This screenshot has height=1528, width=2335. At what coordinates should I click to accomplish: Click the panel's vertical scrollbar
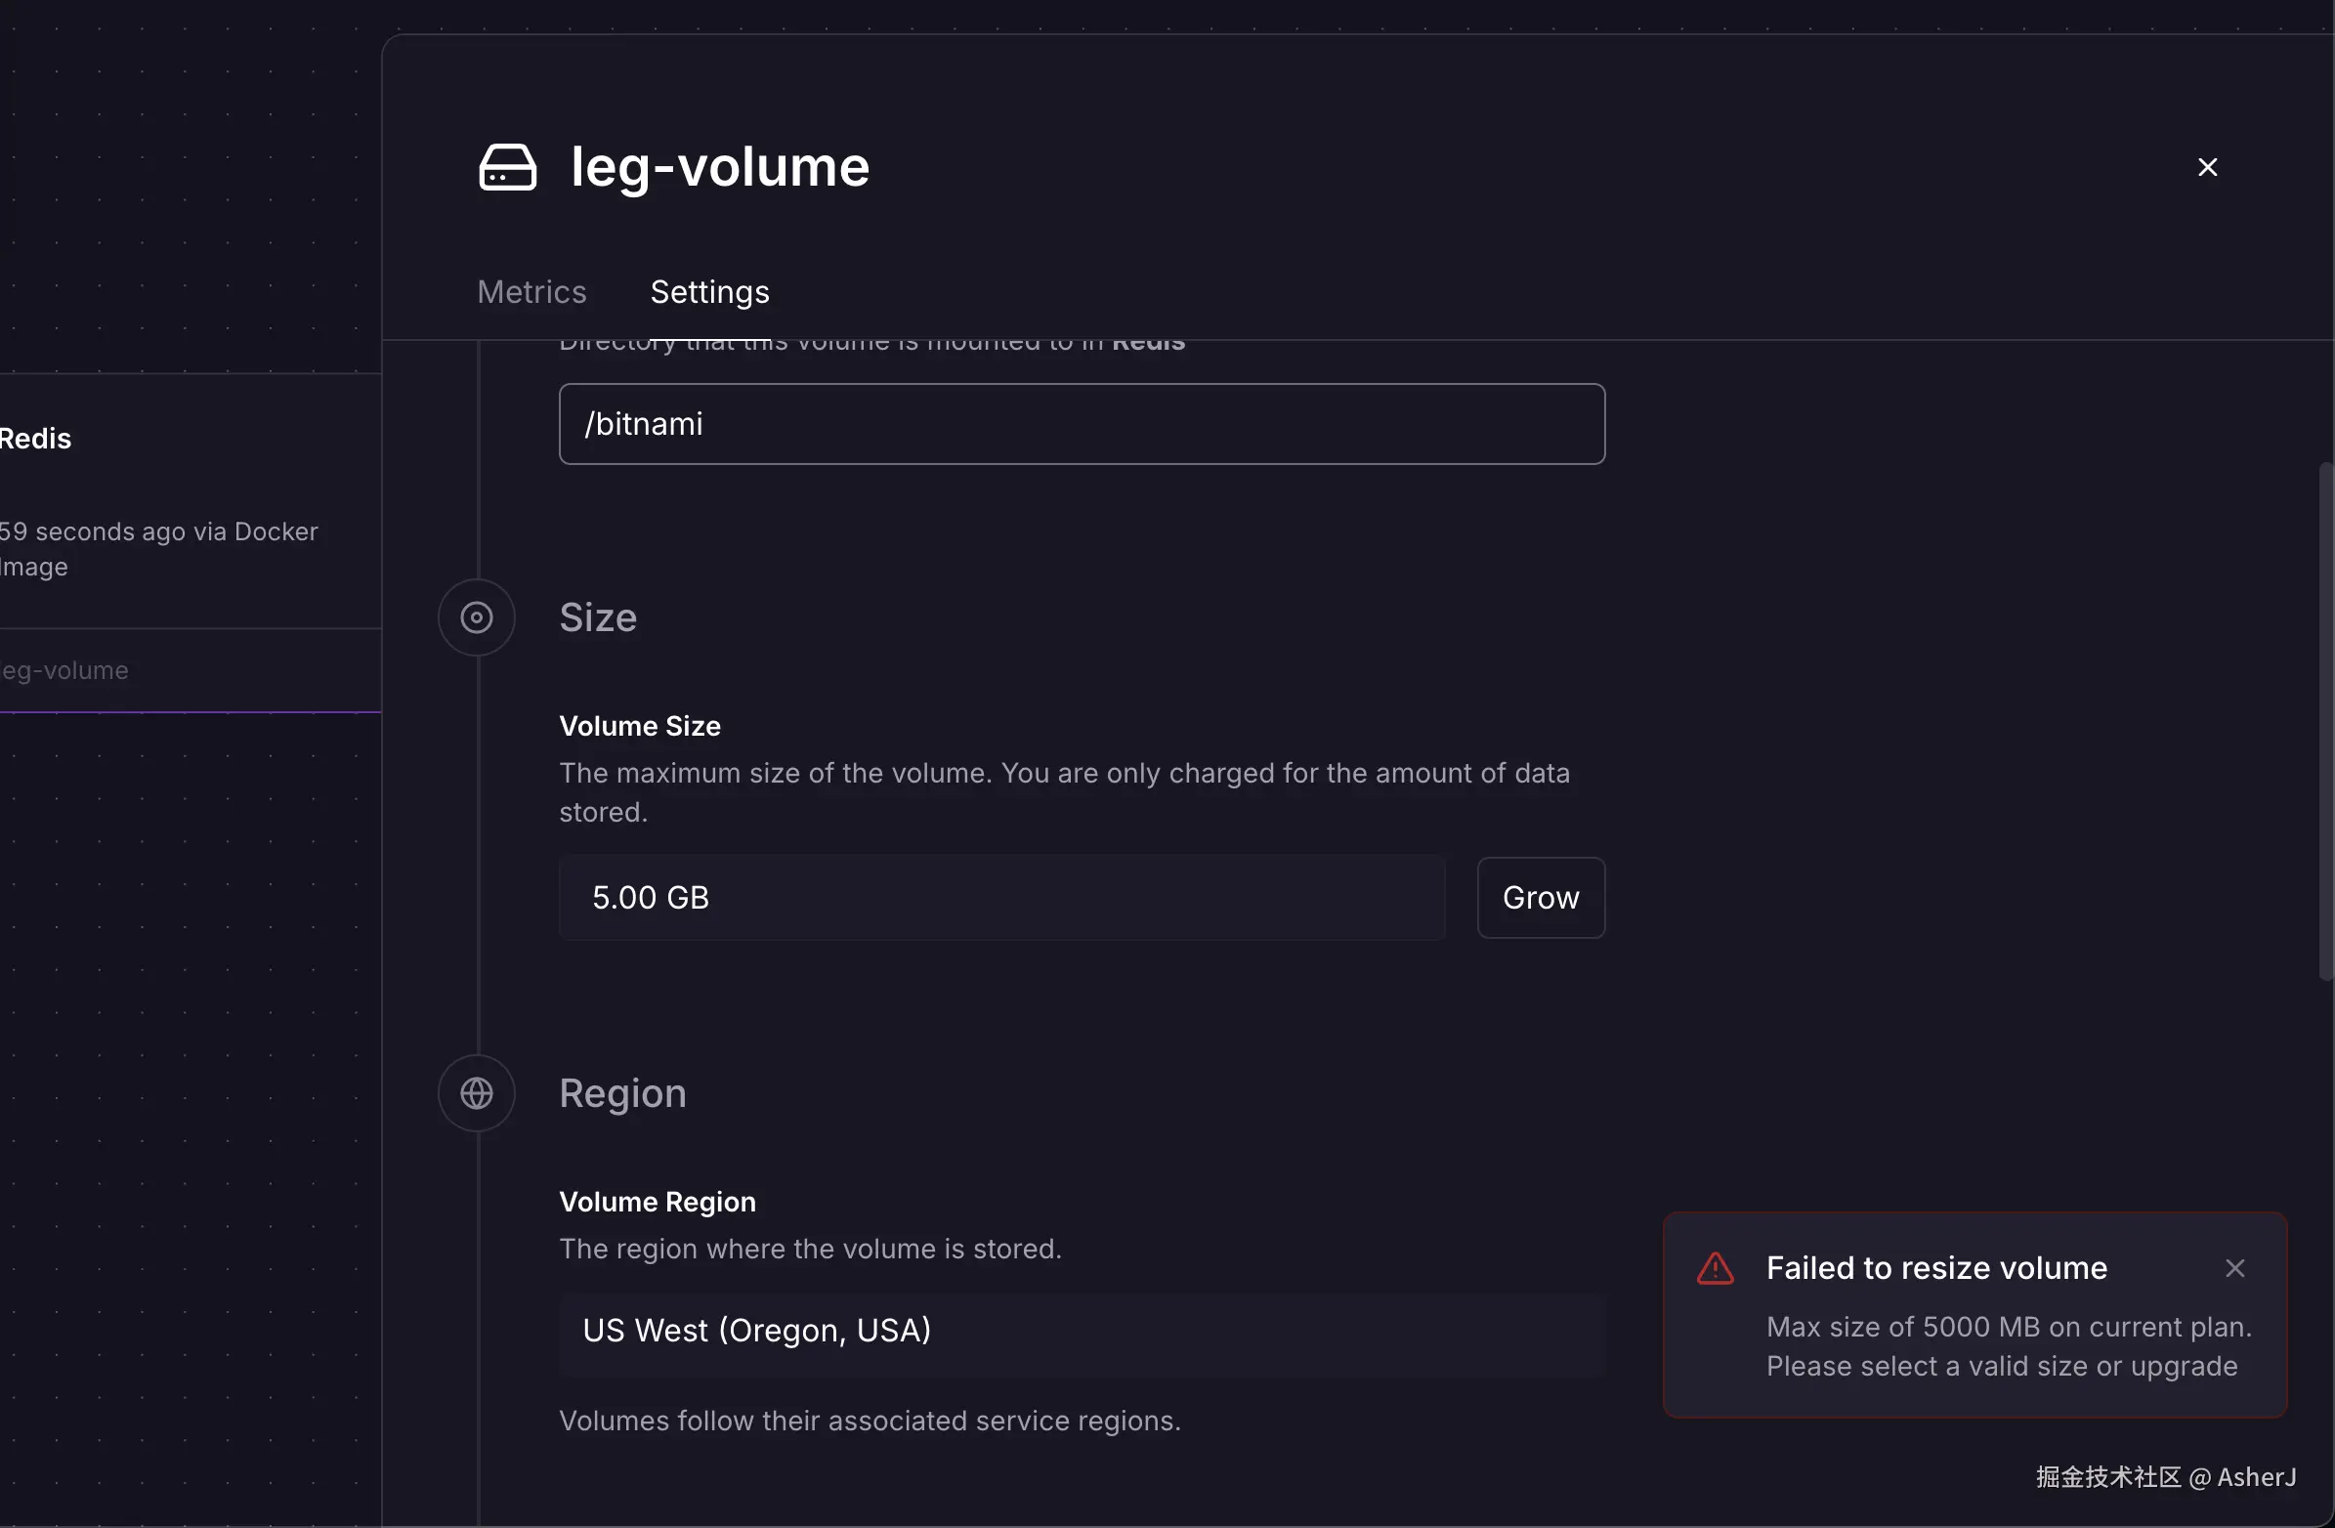(2324, 721)
